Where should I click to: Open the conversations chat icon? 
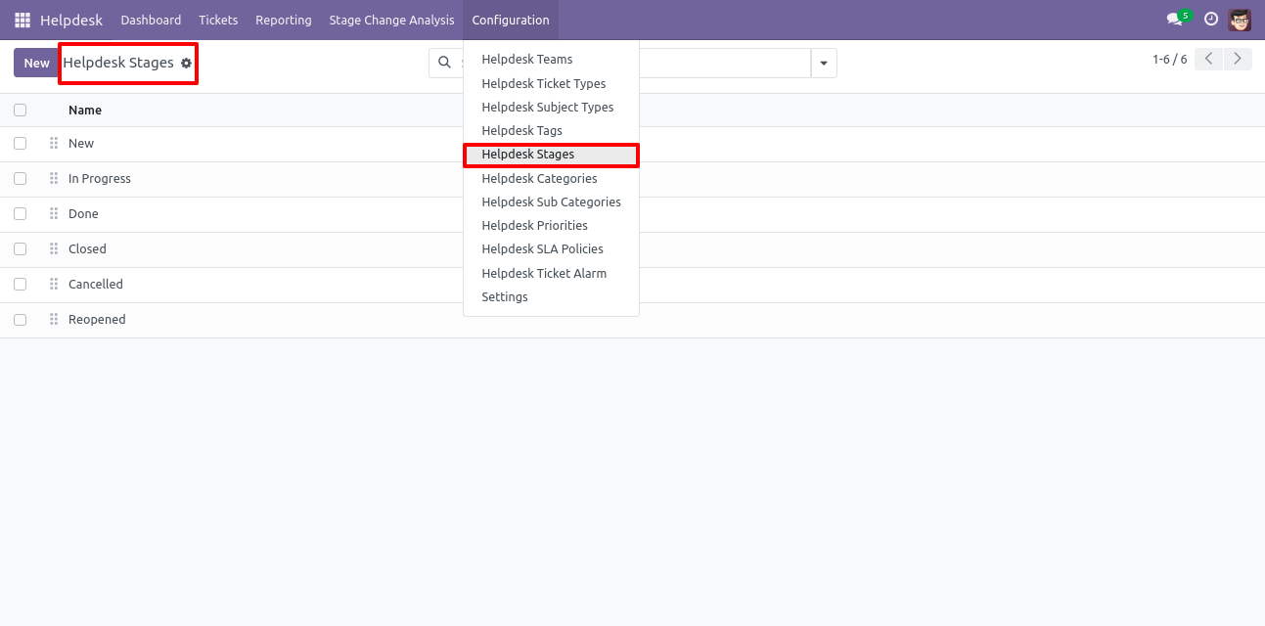pyautogui.click(x=1175, y=20)
